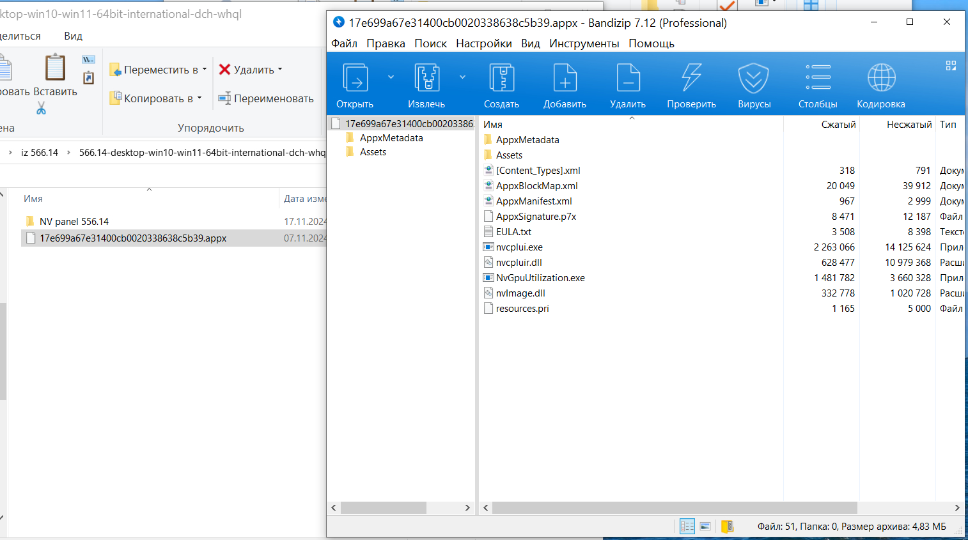Viewport: 968px width, 540px height.
Task: Select the archive root node in the tree
Action: [x=409, y=124]
